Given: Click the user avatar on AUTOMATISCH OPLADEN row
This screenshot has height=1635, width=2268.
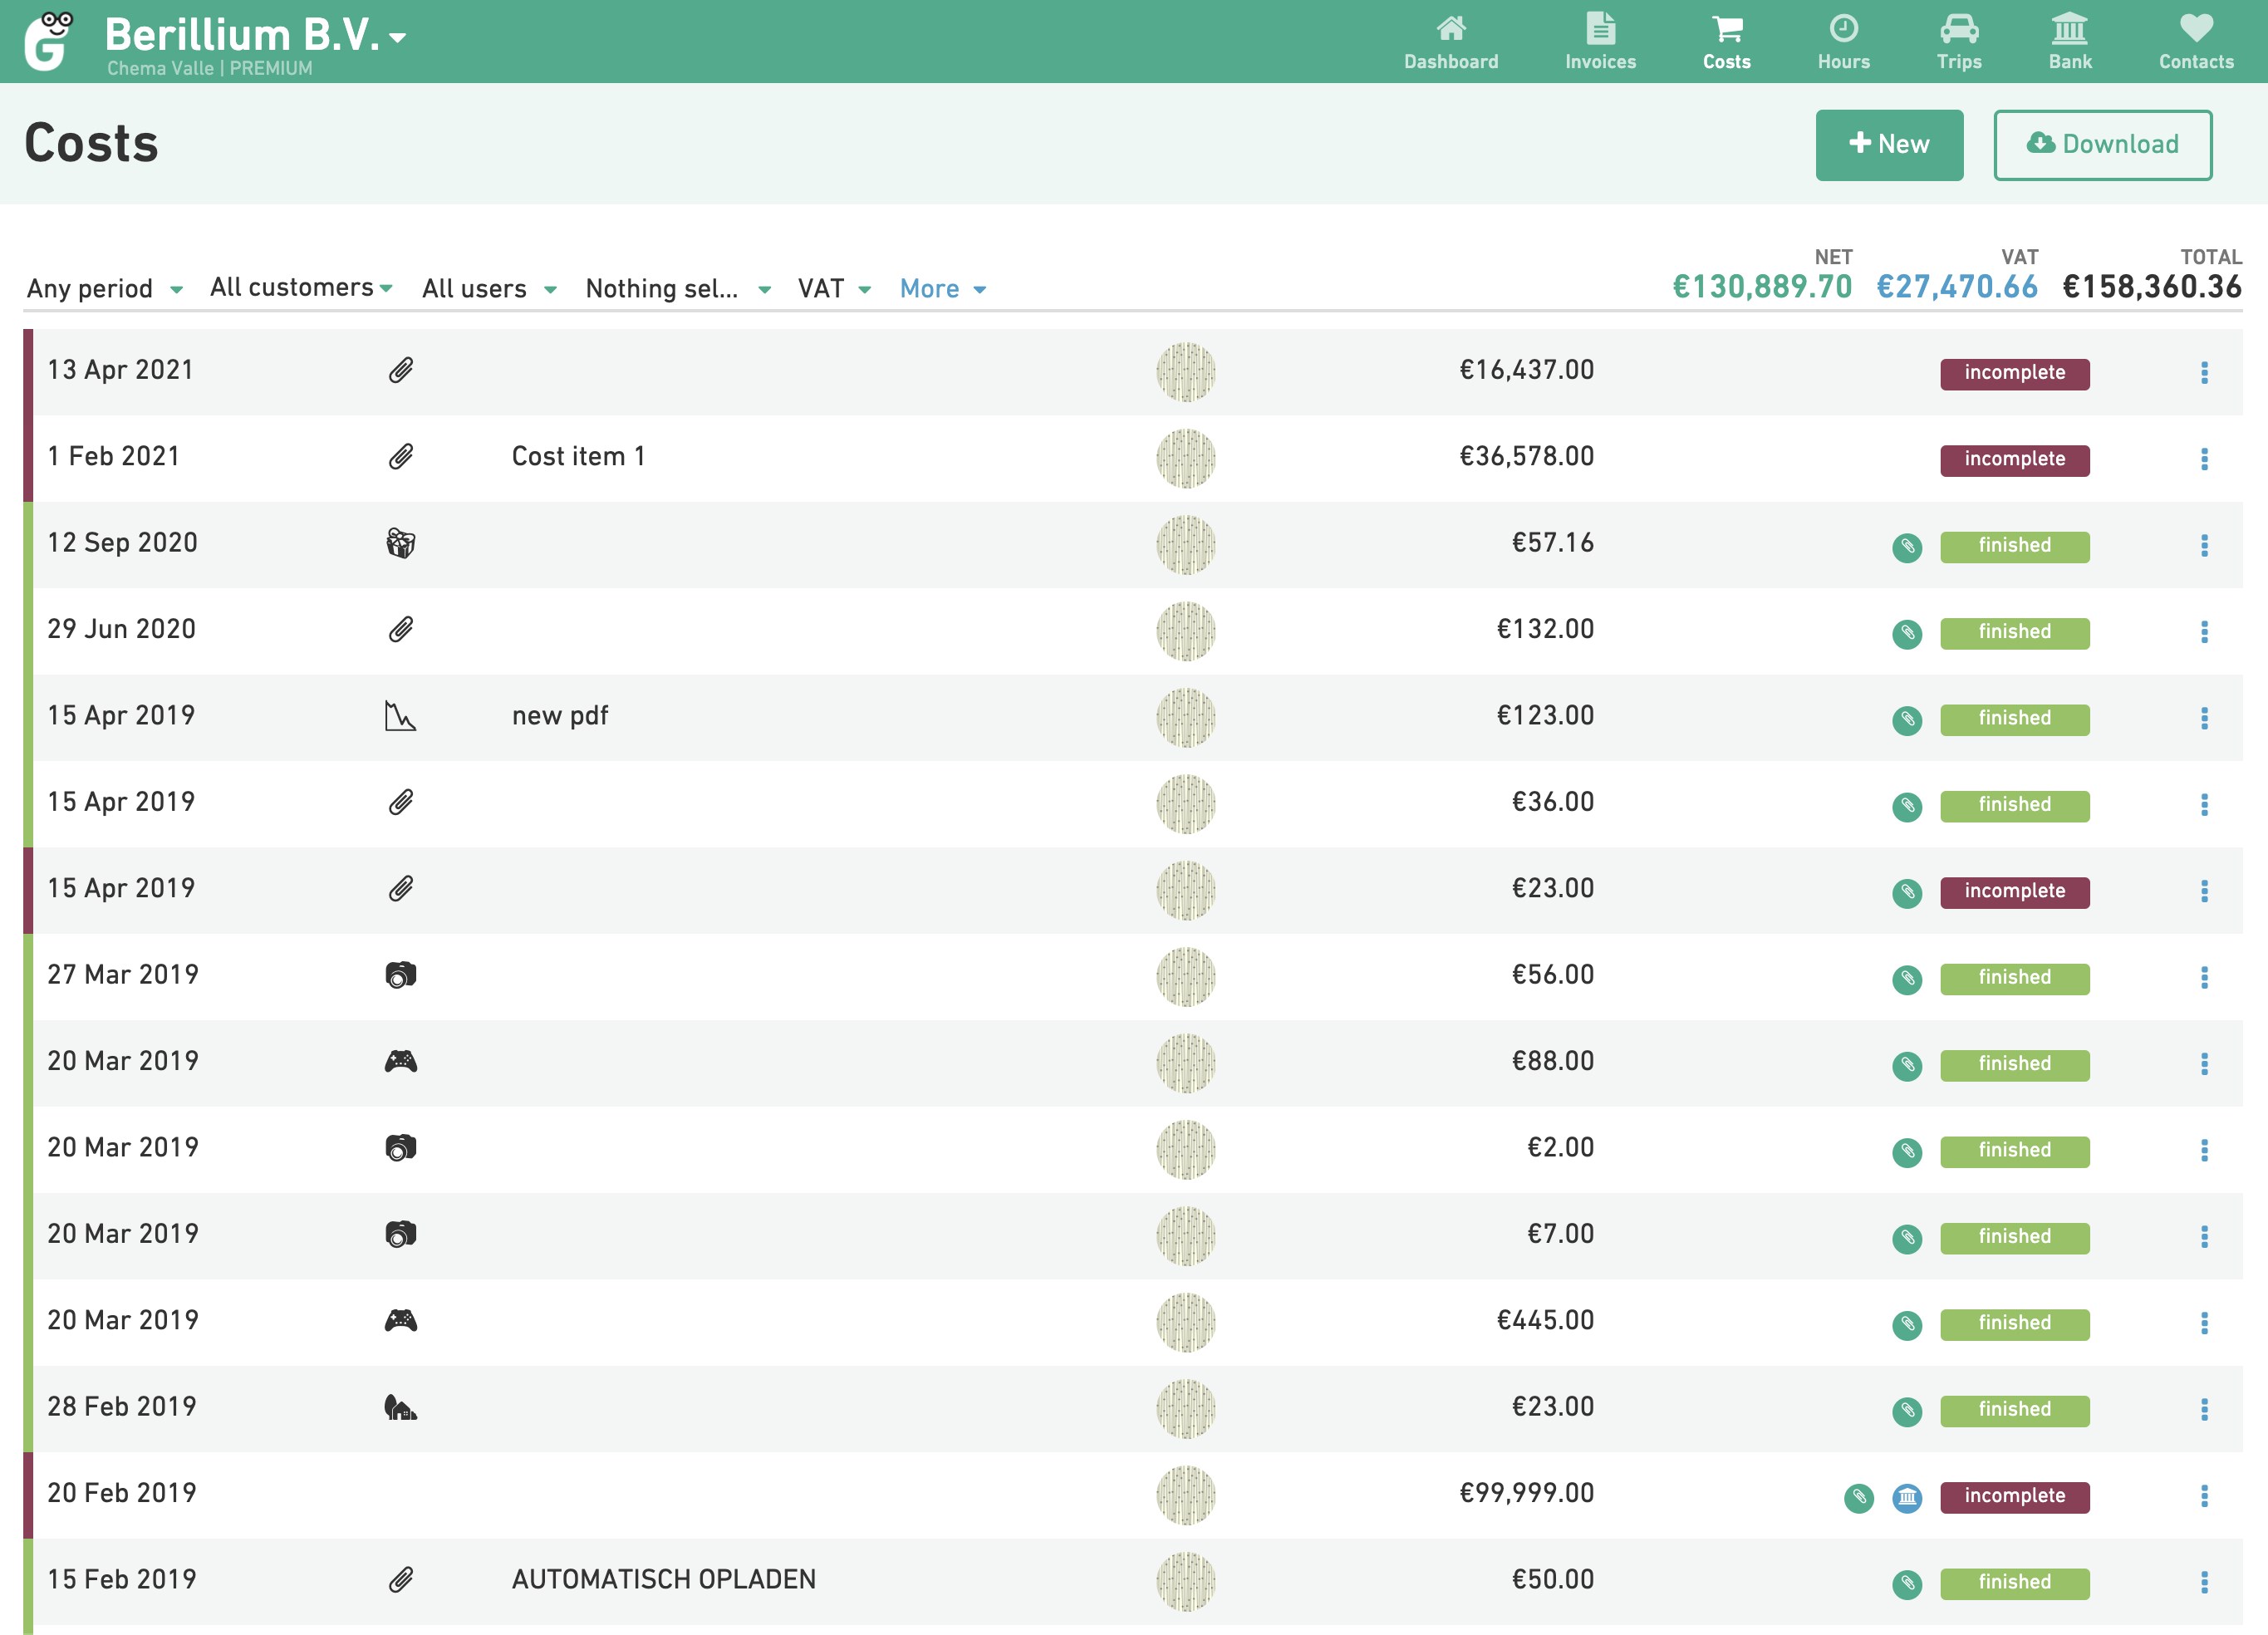Looking at the screenshot, I should [1185, 1581].
